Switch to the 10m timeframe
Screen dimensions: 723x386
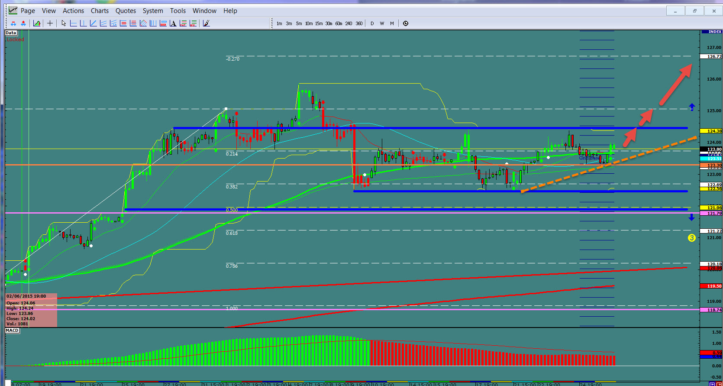point(309,23)
